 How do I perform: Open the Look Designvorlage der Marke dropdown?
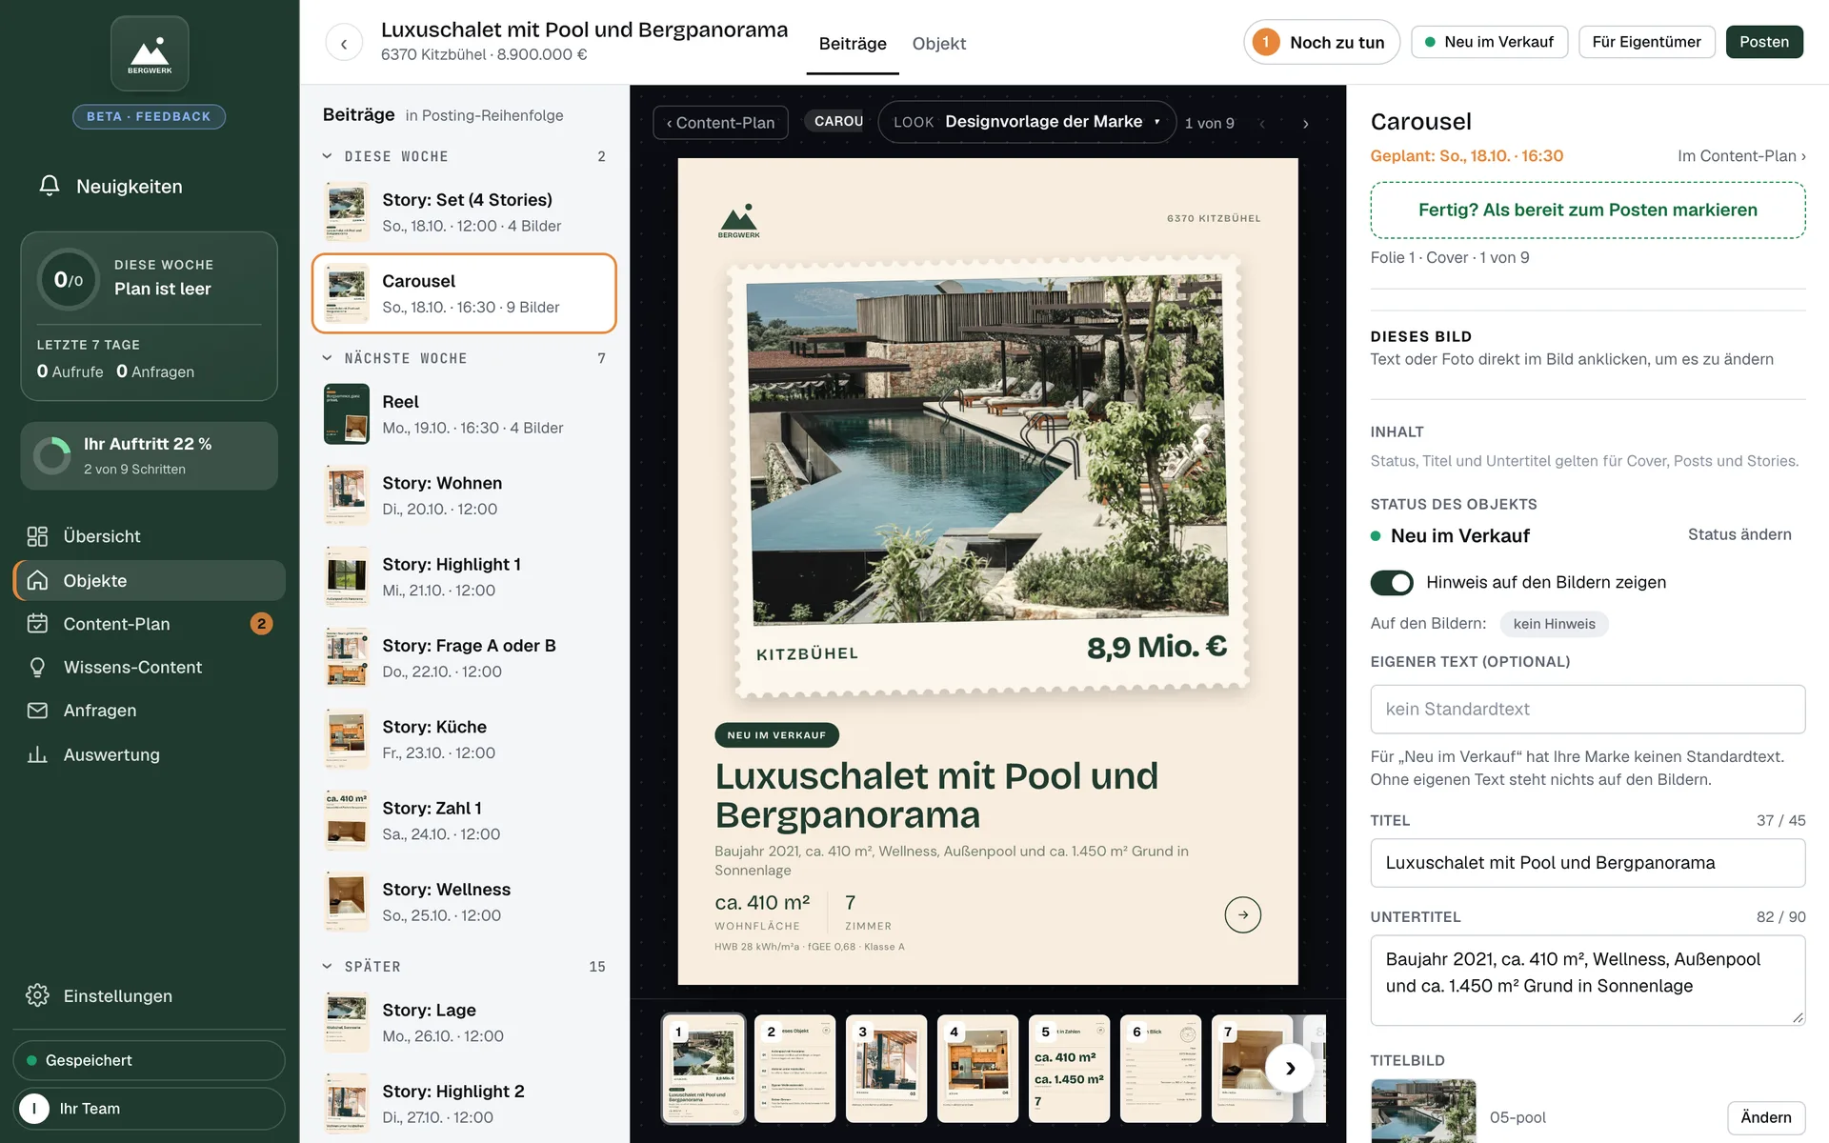click(x=1027, y=122)
